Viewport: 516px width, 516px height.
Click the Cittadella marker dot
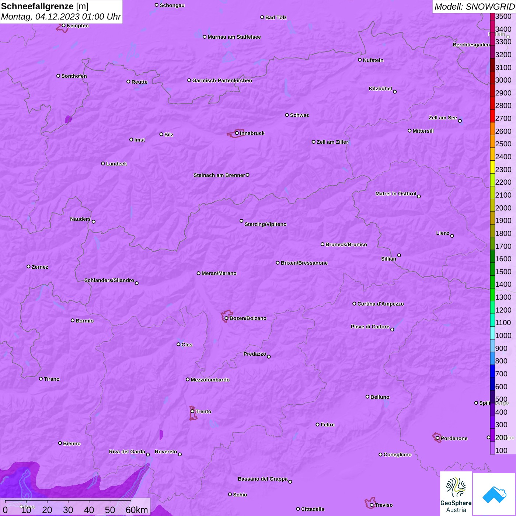pos(298,509)
